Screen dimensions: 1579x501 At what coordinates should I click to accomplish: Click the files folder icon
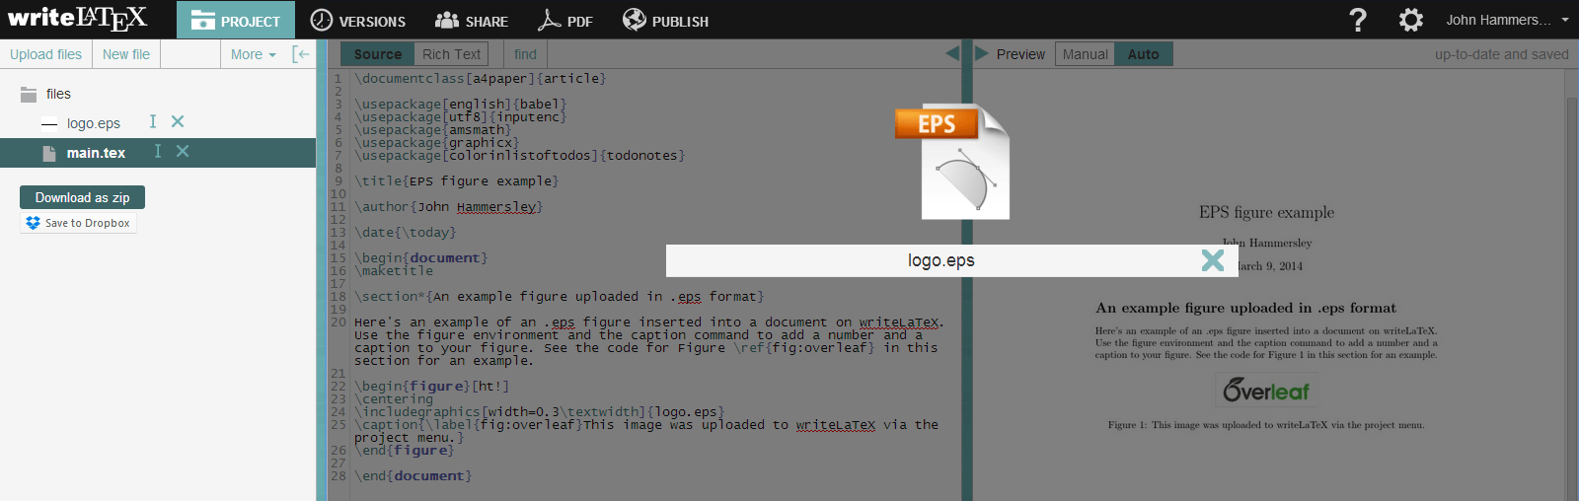29,95
